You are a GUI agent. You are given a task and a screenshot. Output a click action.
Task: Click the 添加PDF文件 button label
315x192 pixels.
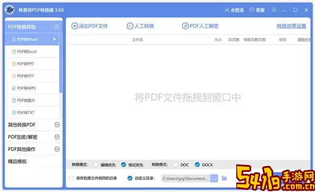pyautogui.click(x=93, y=26)
